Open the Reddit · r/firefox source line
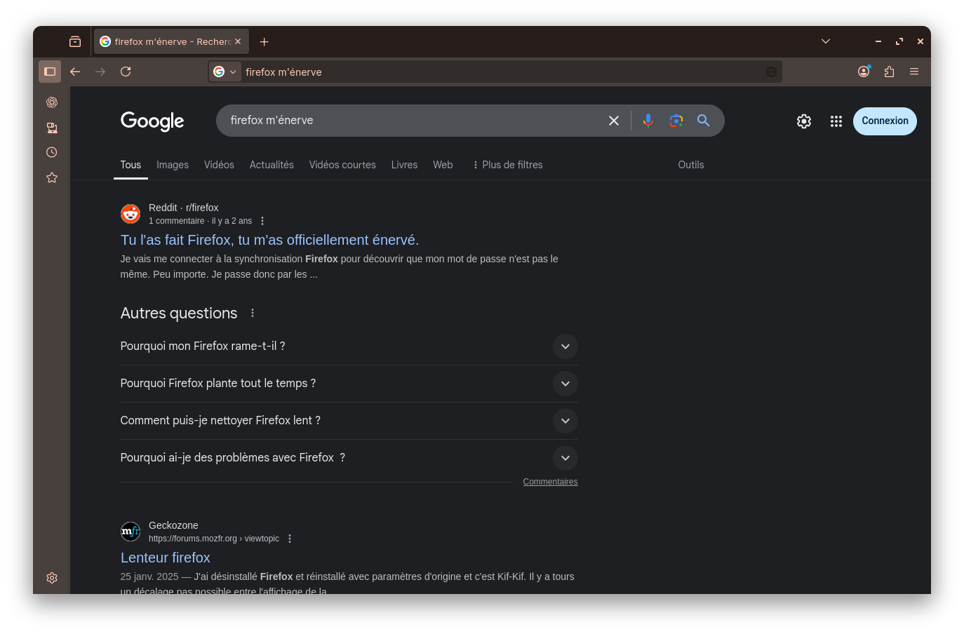Image resolution: width=964 pixels, height=634 pixels. point(183,208)
